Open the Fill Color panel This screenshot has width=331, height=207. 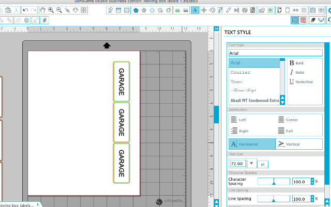[110, 10]
